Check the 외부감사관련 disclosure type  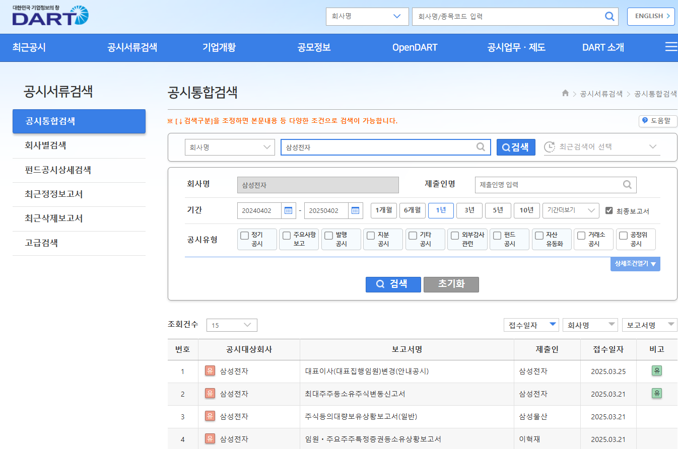click(x=455, y=235)
